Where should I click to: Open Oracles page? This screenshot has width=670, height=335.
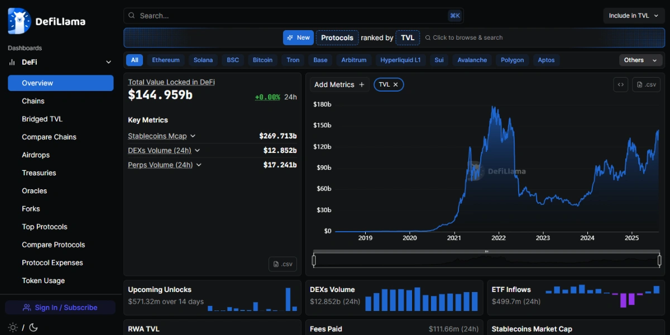[61, 191]
